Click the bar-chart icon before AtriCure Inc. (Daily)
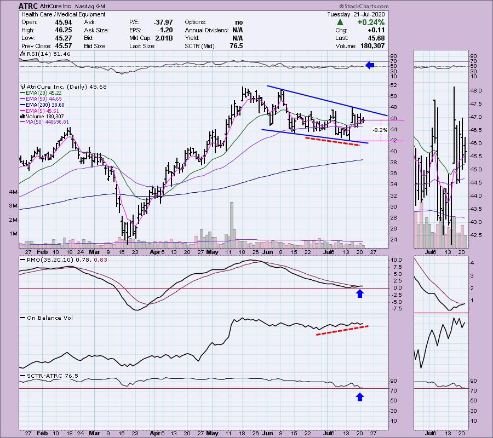Viewport: 493px width, 438px height. coord(22,87)
